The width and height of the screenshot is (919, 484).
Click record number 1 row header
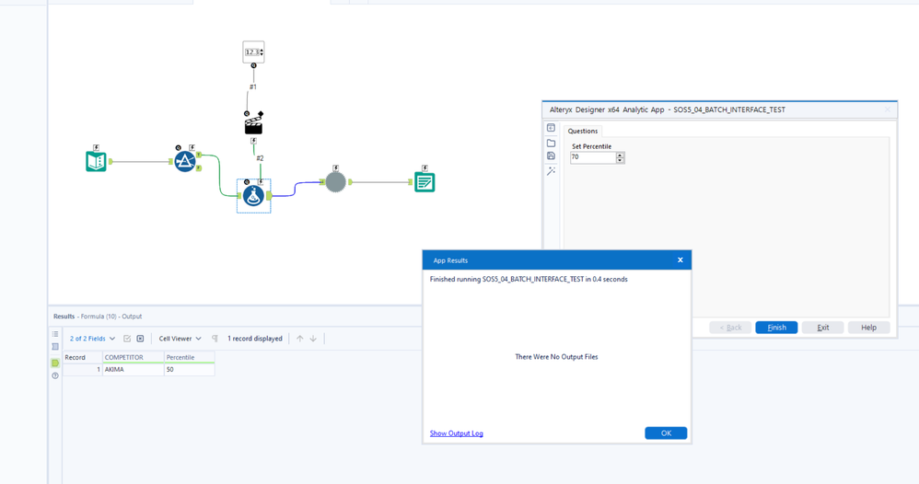click(x=83, y=370)
